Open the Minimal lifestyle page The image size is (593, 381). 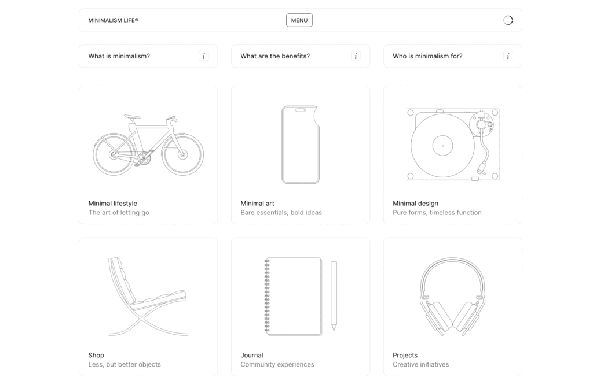pos(112,203)
